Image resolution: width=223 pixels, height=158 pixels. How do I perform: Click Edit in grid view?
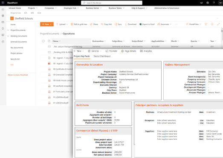click(79, 24)
